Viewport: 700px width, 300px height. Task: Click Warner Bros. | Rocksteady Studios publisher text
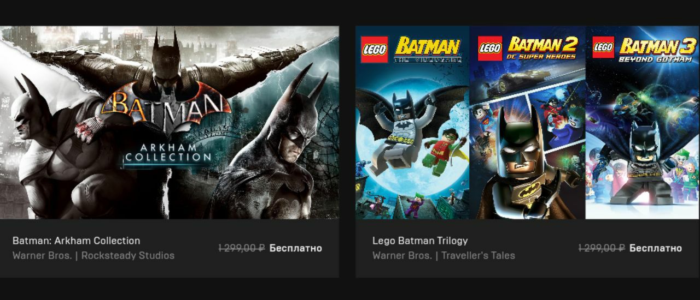tap(94, 255)
